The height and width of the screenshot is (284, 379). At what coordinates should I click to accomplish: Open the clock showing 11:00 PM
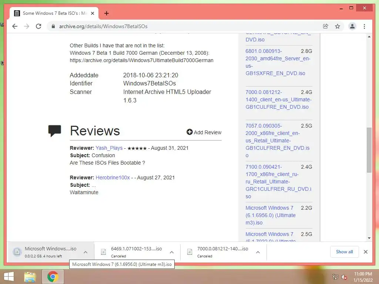[x=363, y=277]
